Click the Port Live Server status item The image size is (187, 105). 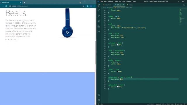(x=179, y=104)
